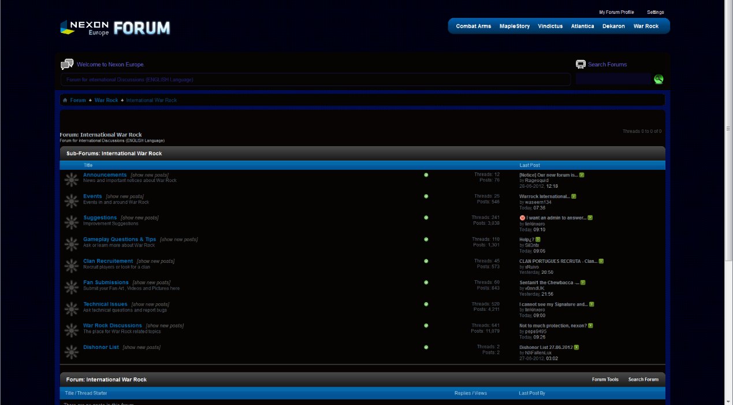Go to last post icon beside Help¿?
This screenshot has height=405, width=733.
click(x=538, y=239)
